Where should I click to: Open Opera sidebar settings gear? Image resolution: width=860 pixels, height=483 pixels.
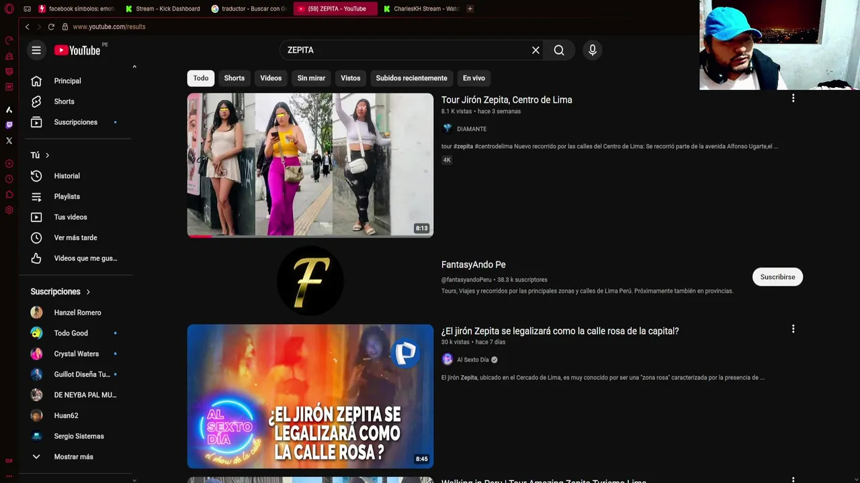point(9,210)
